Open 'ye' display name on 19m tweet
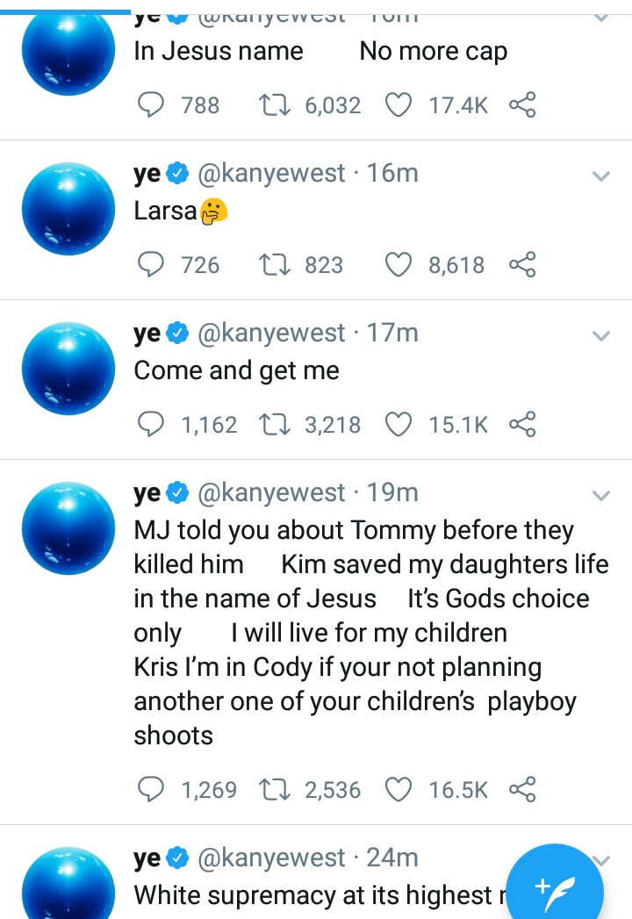 coord(147,493)
